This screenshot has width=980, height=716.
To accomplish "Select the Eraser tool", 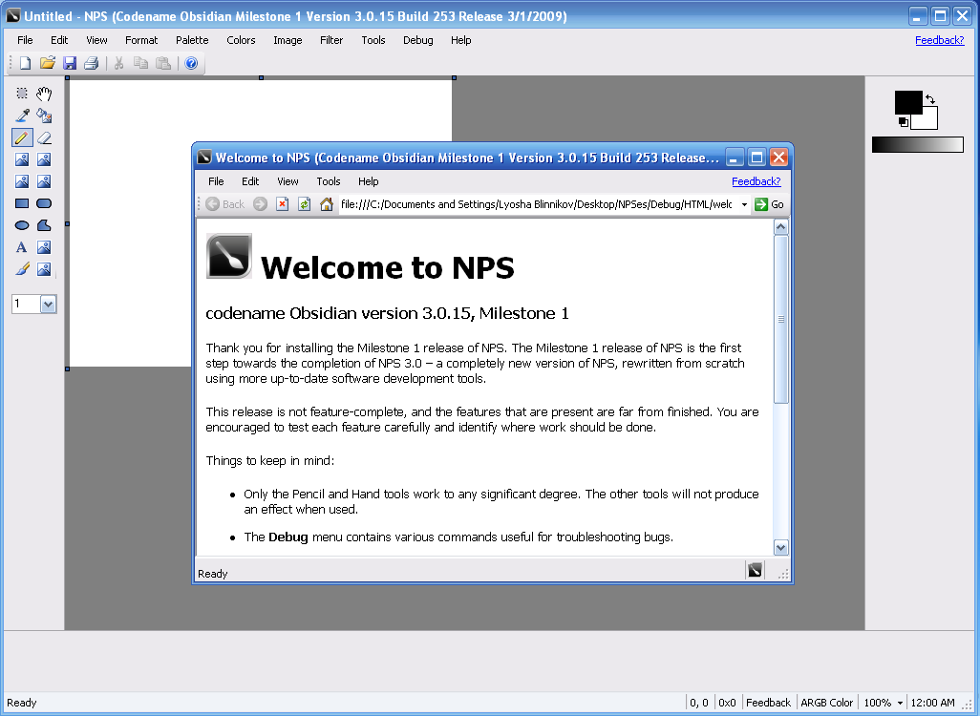I will [44, 137].
